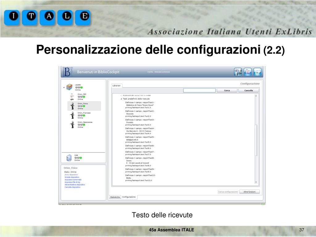Select Definisce il campo -reportText9- row

click(140, 169)
